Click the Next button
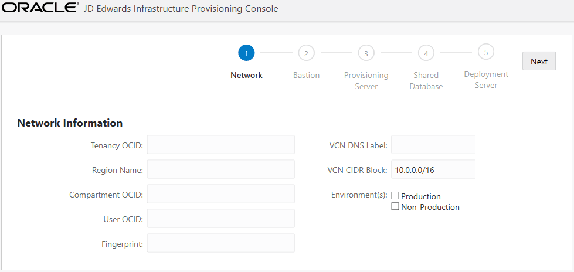Viewport: 574px width, 272px height. pos(539,61)
